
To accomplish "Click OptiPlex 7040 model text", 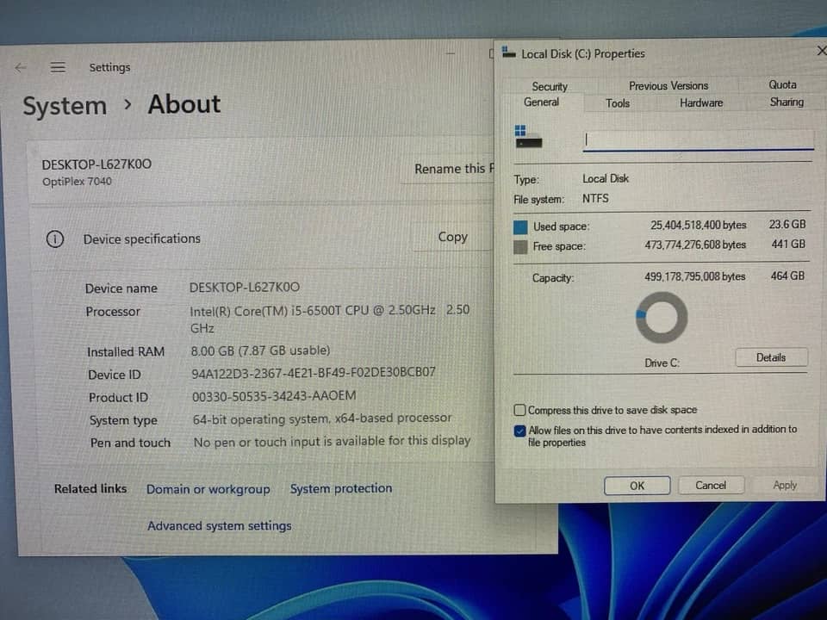I will 77,182.
